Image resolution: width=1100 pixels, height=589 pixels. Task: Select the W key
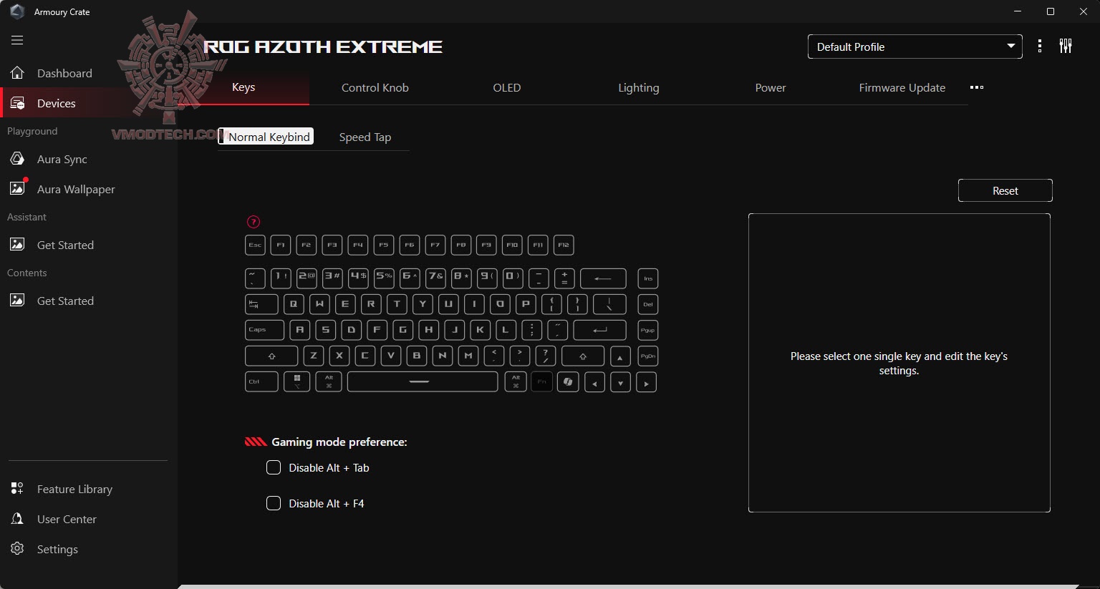(x=319, y=304)
